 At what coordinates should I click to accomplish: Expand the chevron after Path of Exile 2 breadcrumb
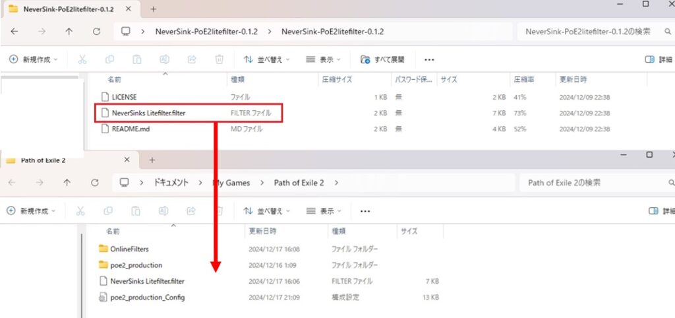click(x=337, y=183)
